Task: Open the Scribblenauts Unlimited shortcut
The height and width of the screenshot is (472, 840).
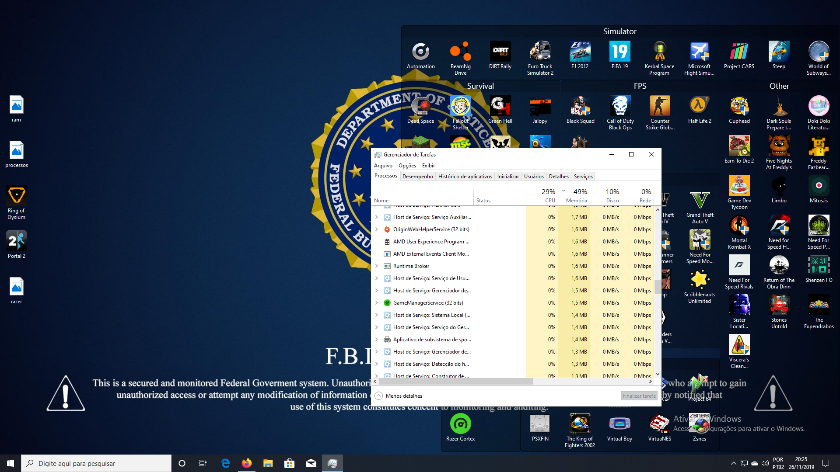Action: point(700,286)
